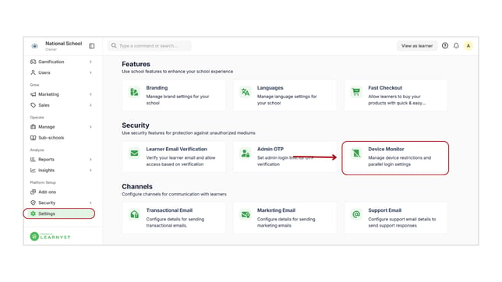Screen dimensions: 502x282
Task: Click the Gamification sidebar icon
Action: click(33, 62)
